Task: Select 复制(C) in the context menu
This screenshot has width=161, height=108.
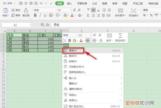Action: coord(93,50)
